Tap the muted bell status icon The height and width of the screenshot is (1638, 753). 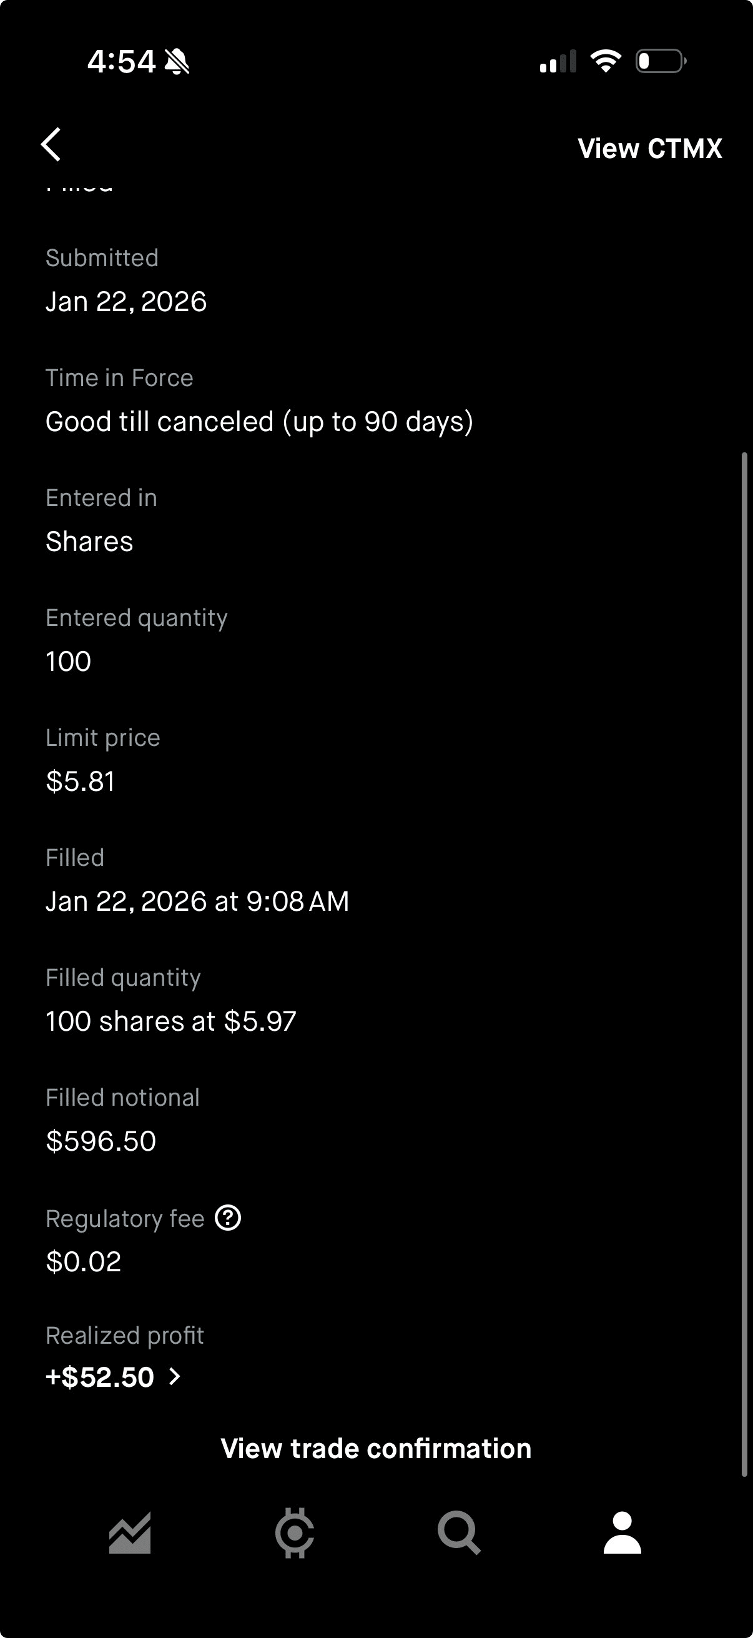177,62
